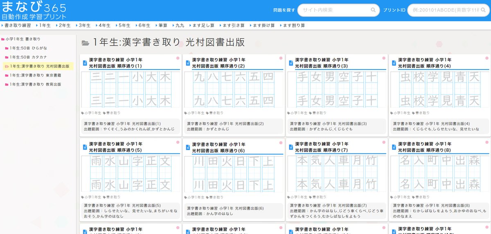The width and height of the screenshot is (491, 234).
Task: Open the 順序通り(2) card title
Action: click(219, 63)
